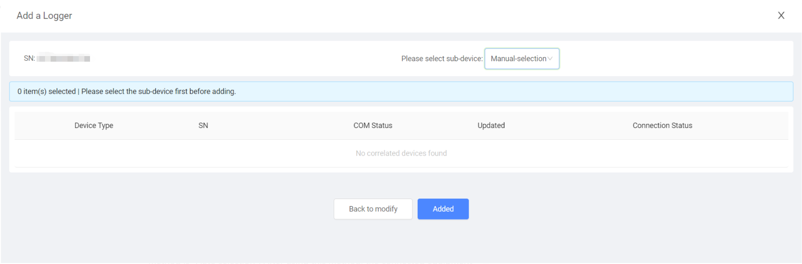Click the "SN:" label in top panel
The image size is (802, 264).
coord(29,58)
